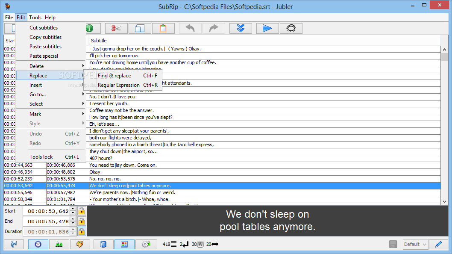Expand the Insert submenu
Screen dimensions: 452x254
pyautogui.click(x=51, y=85)
